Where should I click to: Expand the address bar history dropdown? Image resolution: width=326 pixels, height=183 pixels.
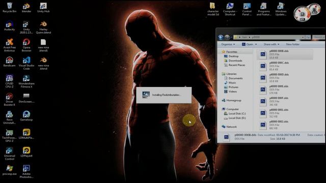[303, 37]
